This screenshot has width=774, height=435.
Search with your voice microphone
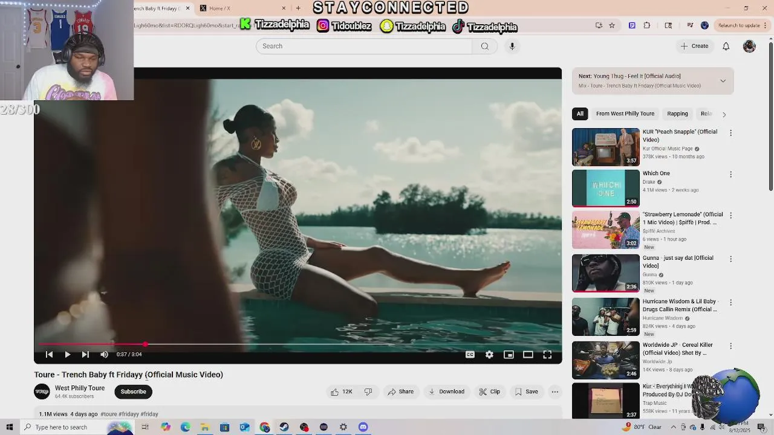click(x=512, y=46)
